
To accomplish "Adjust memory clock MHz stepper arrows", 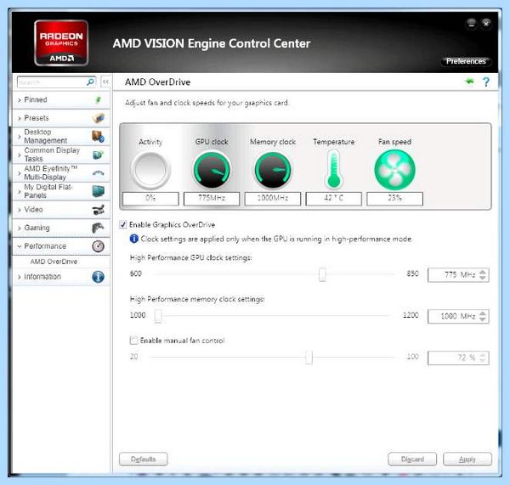I will click(483, 316).
